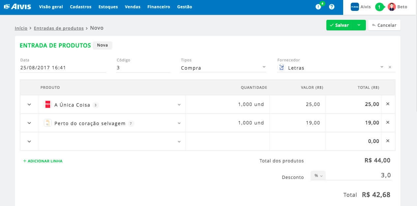The image size is (417, 206).
Task: Open the Visão geral menu
Action: (51, 7)
